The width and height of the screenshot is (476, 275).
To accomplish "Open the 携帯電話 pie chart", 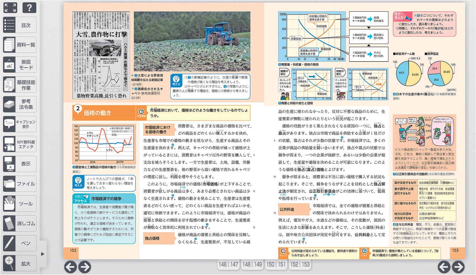I will [x=440, y=73].
